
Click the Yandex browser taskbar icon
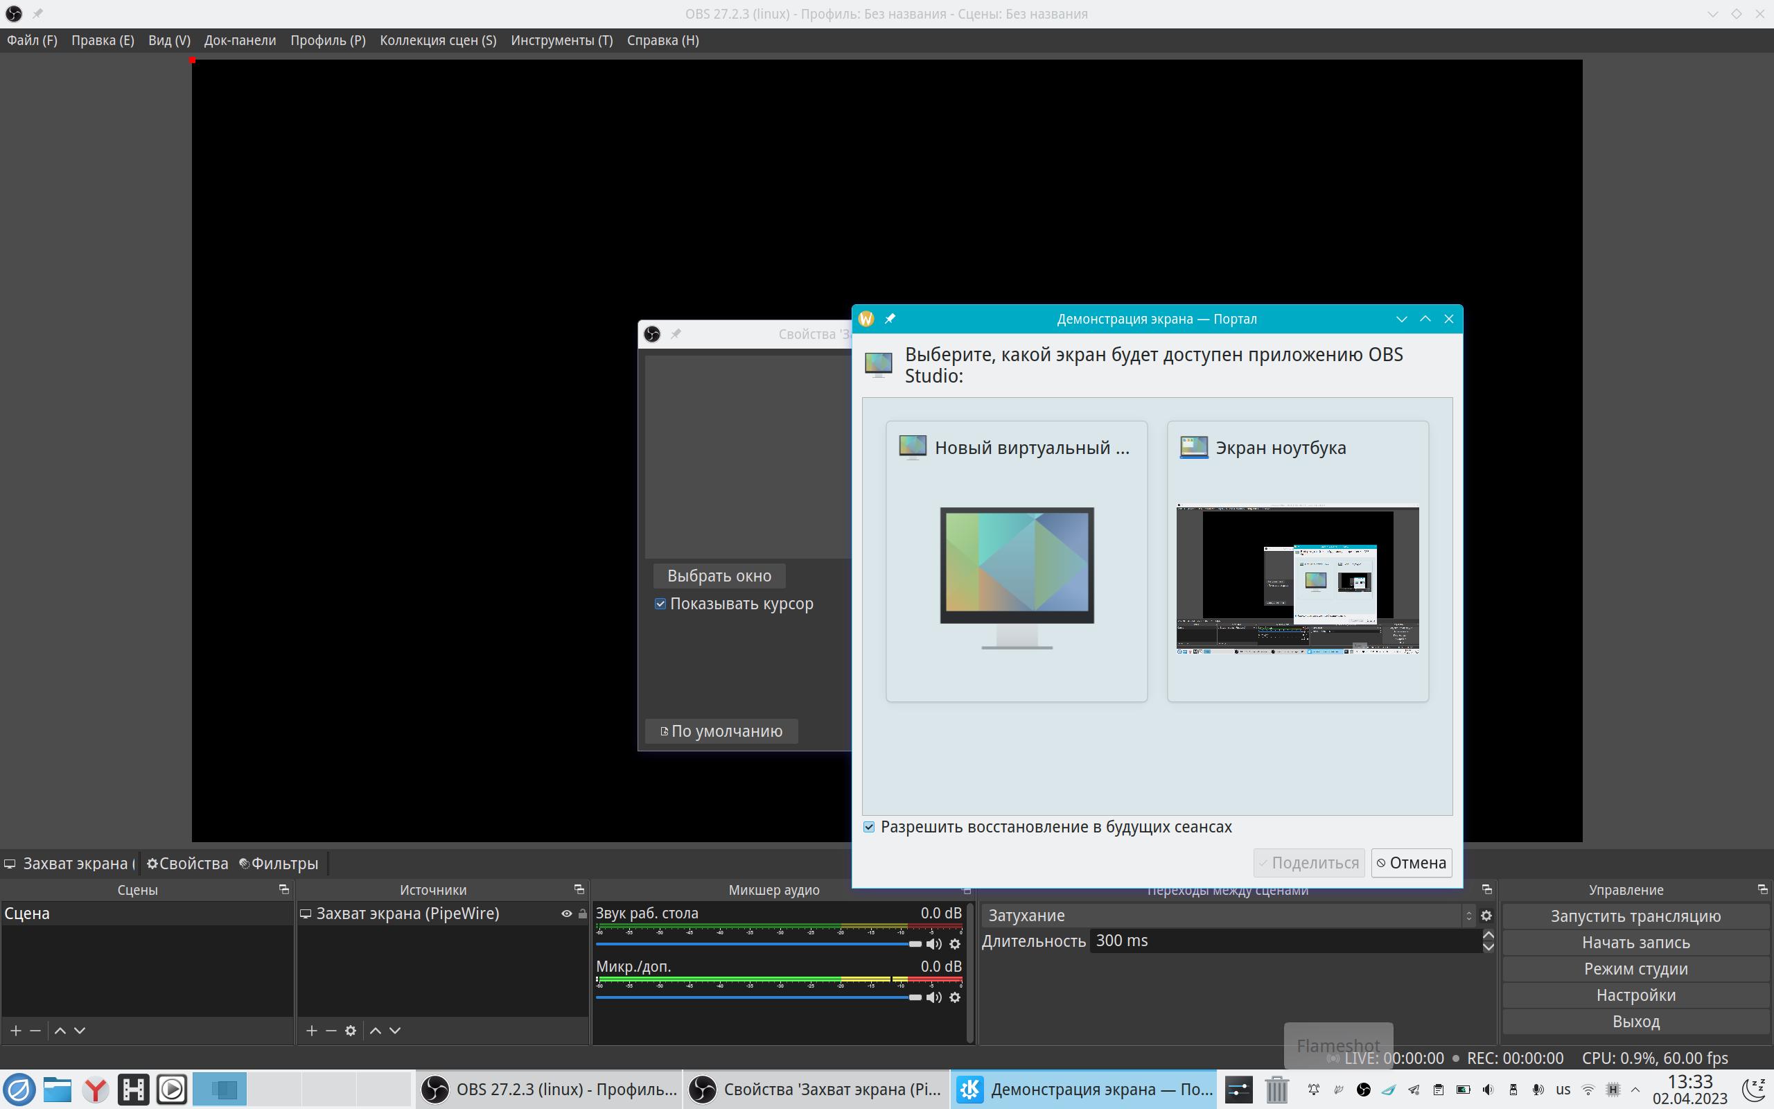[x=94, y=1089]
